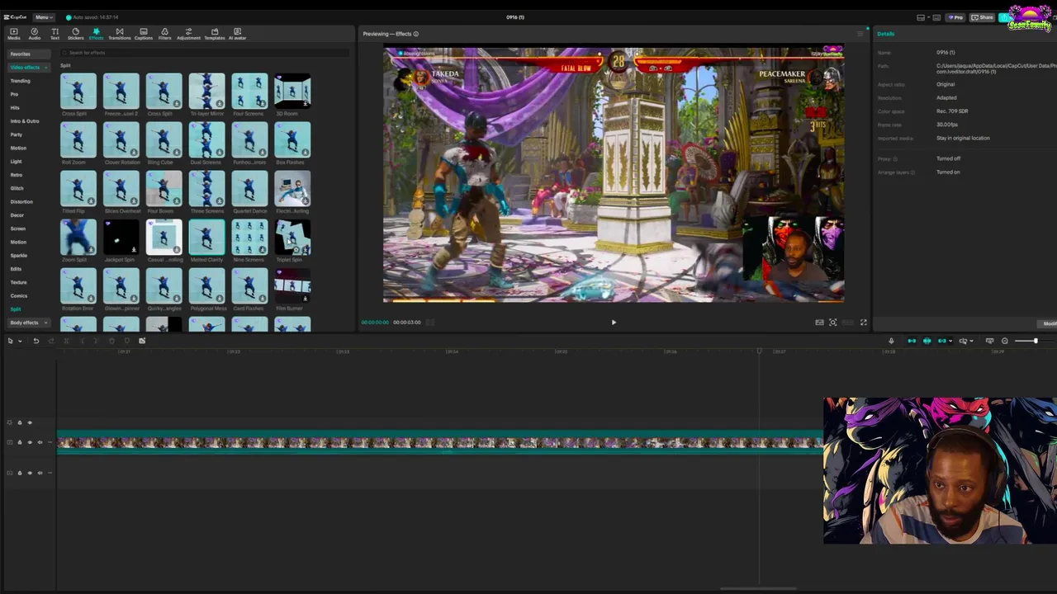Viewport: 1057px width, 594px height.
Task: Select the Distortion effects category
Action: click(21, 201)
